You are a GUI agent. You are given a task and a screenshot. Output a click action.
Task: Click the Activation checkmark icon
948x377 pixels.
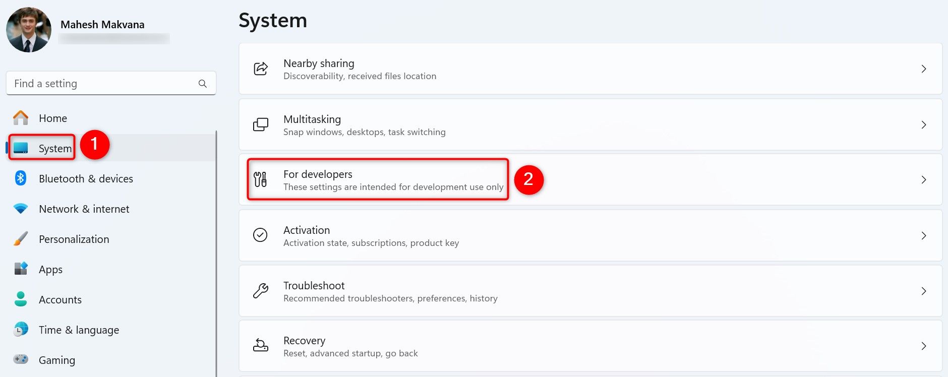pos(260,235)
